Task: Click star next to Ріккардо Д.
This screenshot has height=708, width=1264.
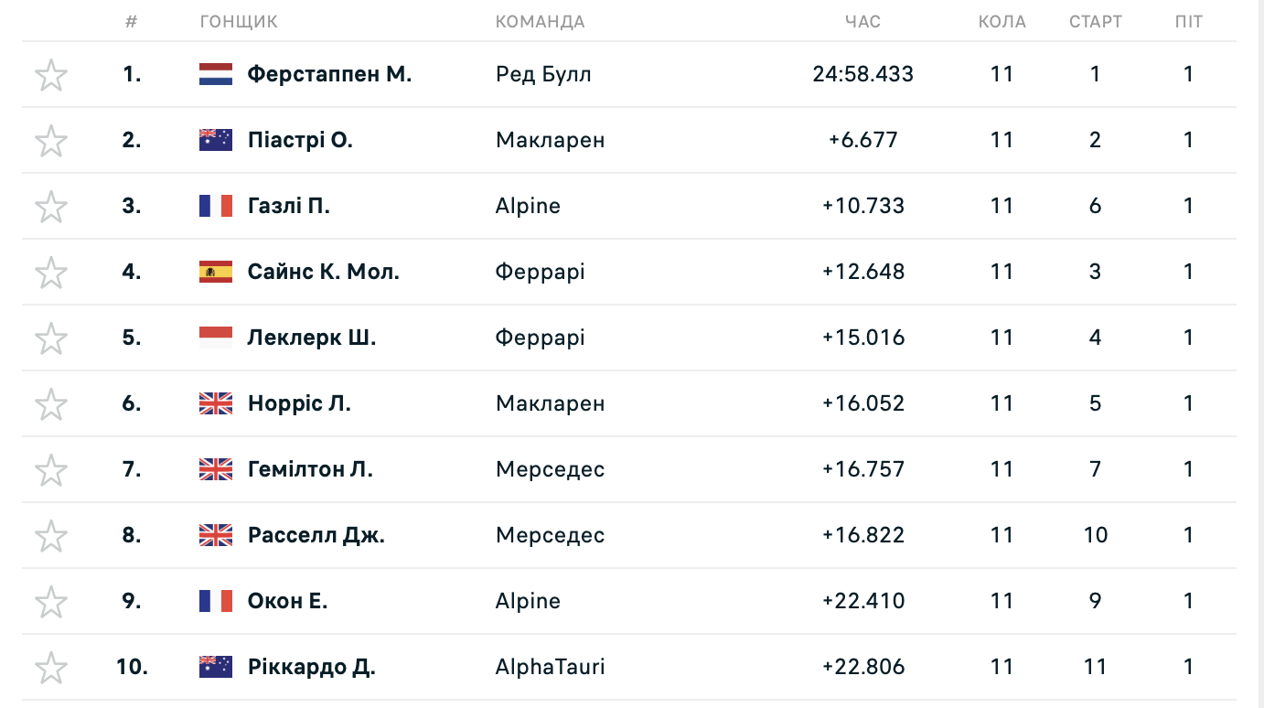Action: [x=51, y=668]
